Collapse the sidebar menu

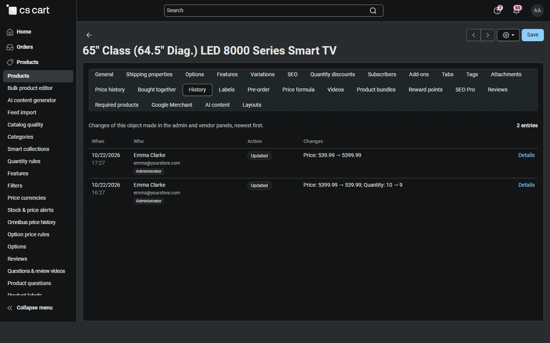[x=30, y=308]
